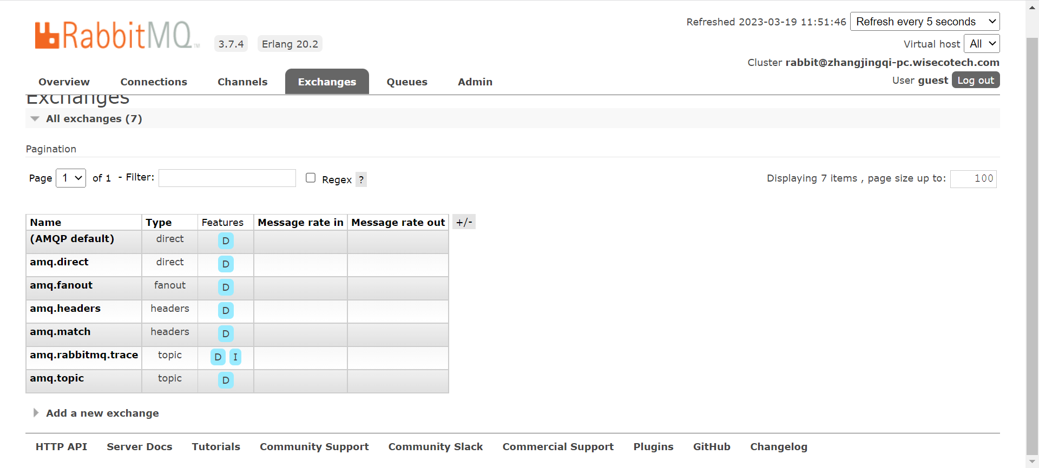Open the GitHub footer link
Viewport: 1039px width, 468px height.
(x=712, y=446)
